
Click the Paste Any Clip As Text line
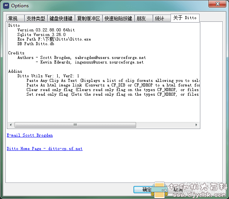coord(113,81)
